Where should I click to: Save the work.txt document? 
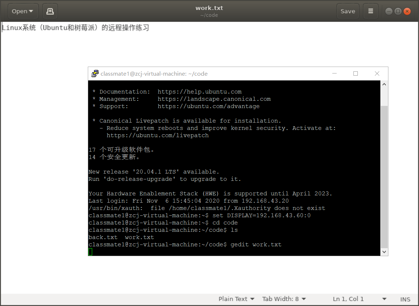(x=348, y=11)
